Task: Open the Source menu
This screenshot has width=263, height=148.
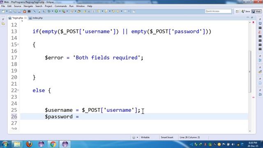Action: click(17, 6)
